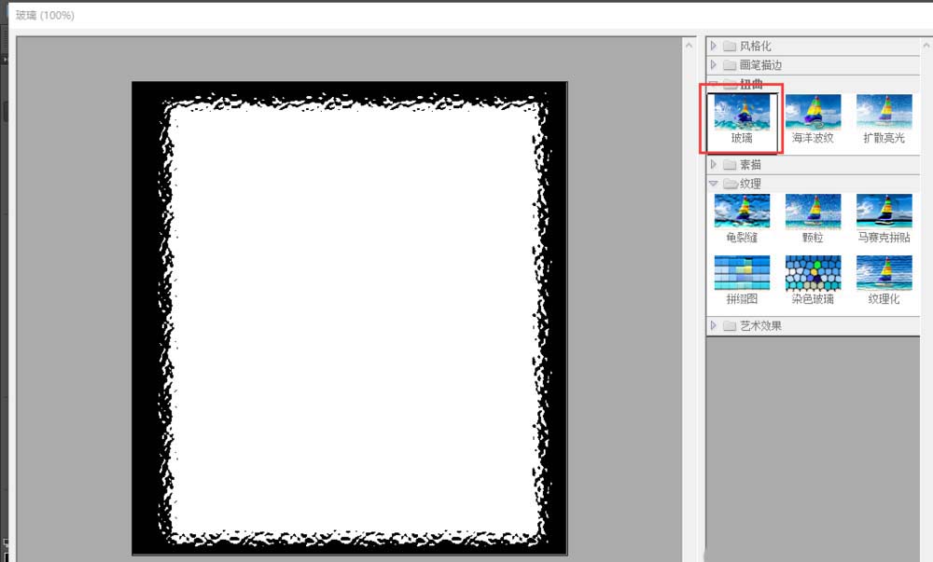Click the 素描 folder icon
Image resolution: width=933 pixels, height=562 pixels.
(730, 165)
